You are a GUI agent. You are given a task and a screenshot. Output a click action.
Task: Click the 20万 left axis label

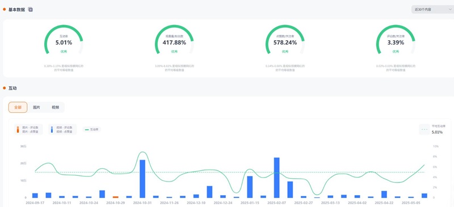pyautogui.click(x=23, y=163)
